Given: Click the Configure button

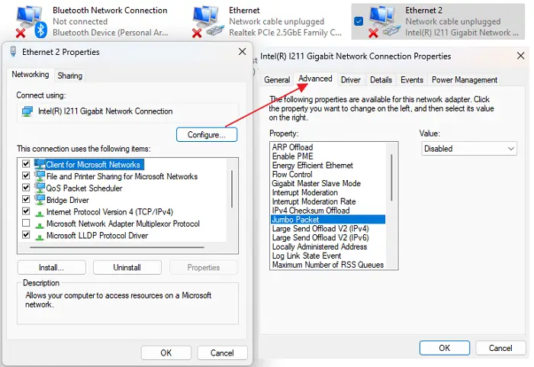Looking at the screenshot, I should tap(207, 134).
